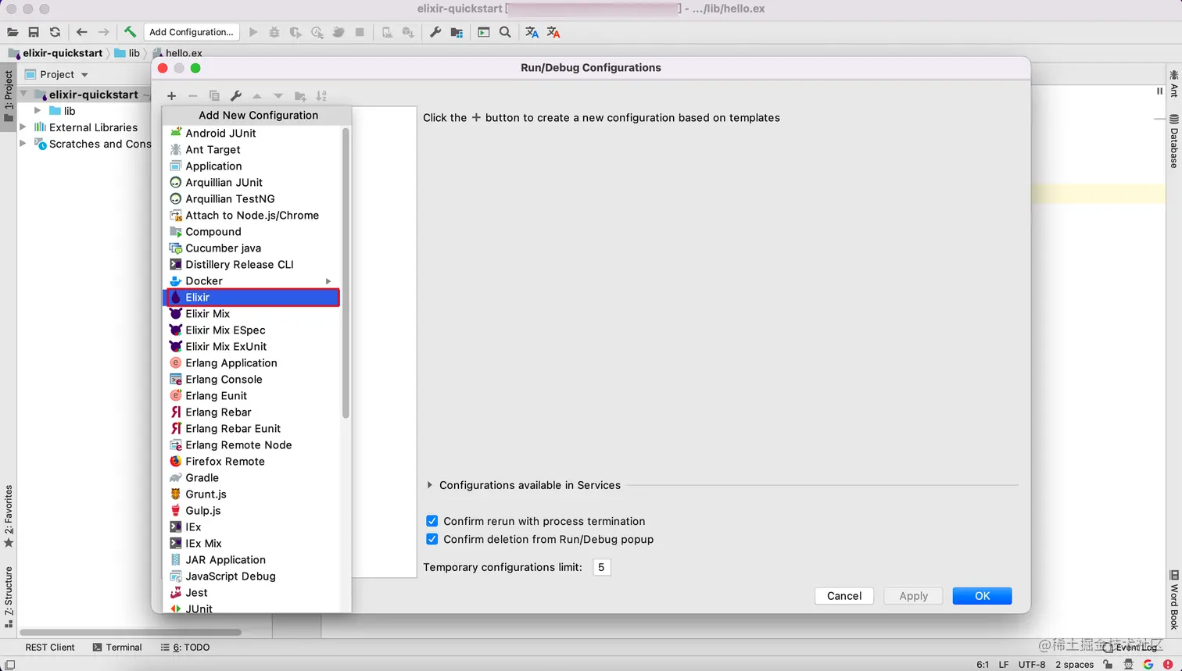Toggle Confirm rerun with process termination checkbox
This screenshot has height=671, width=1182.
point(432,521)
